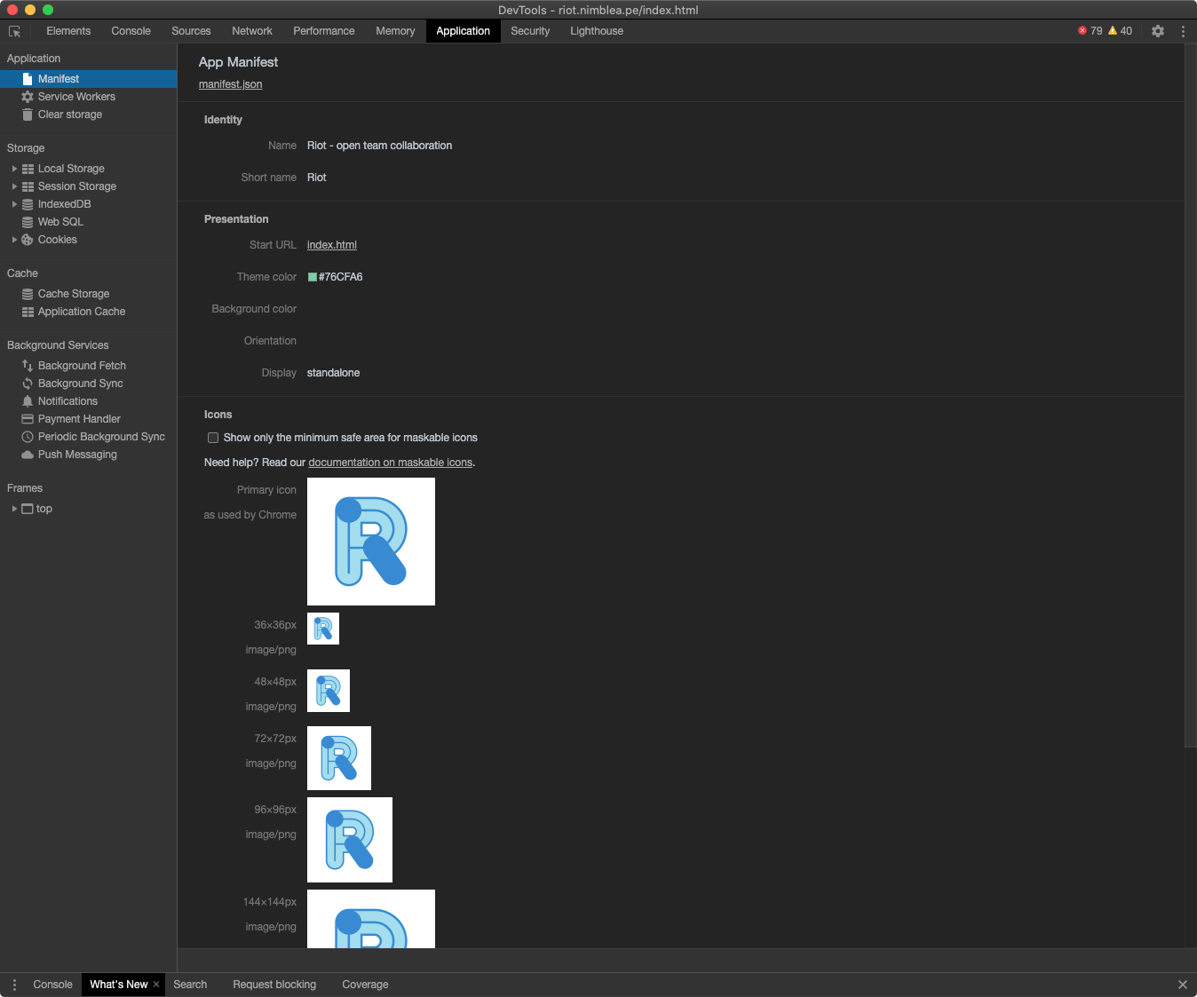Click the Background Sync refresh icon
This screenshot has width=1197, height=997.
pos(28,384)
